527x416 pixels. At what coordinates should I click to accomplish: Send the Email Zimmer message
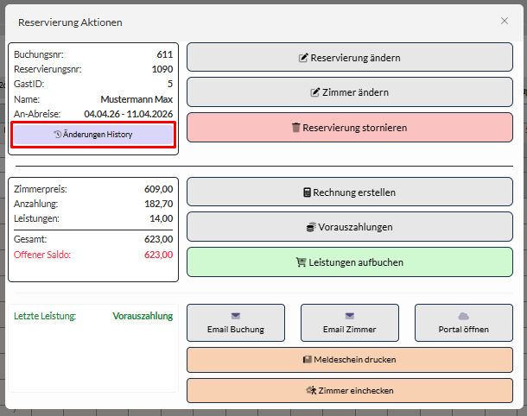tap(350, 323)
